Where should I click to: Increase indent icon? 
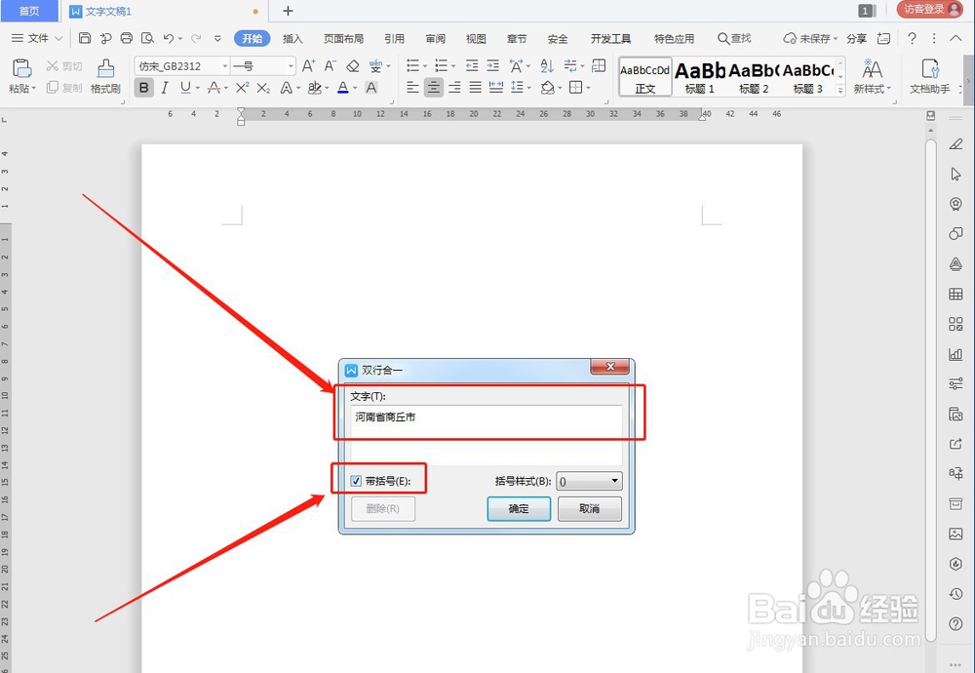point(493,65)
